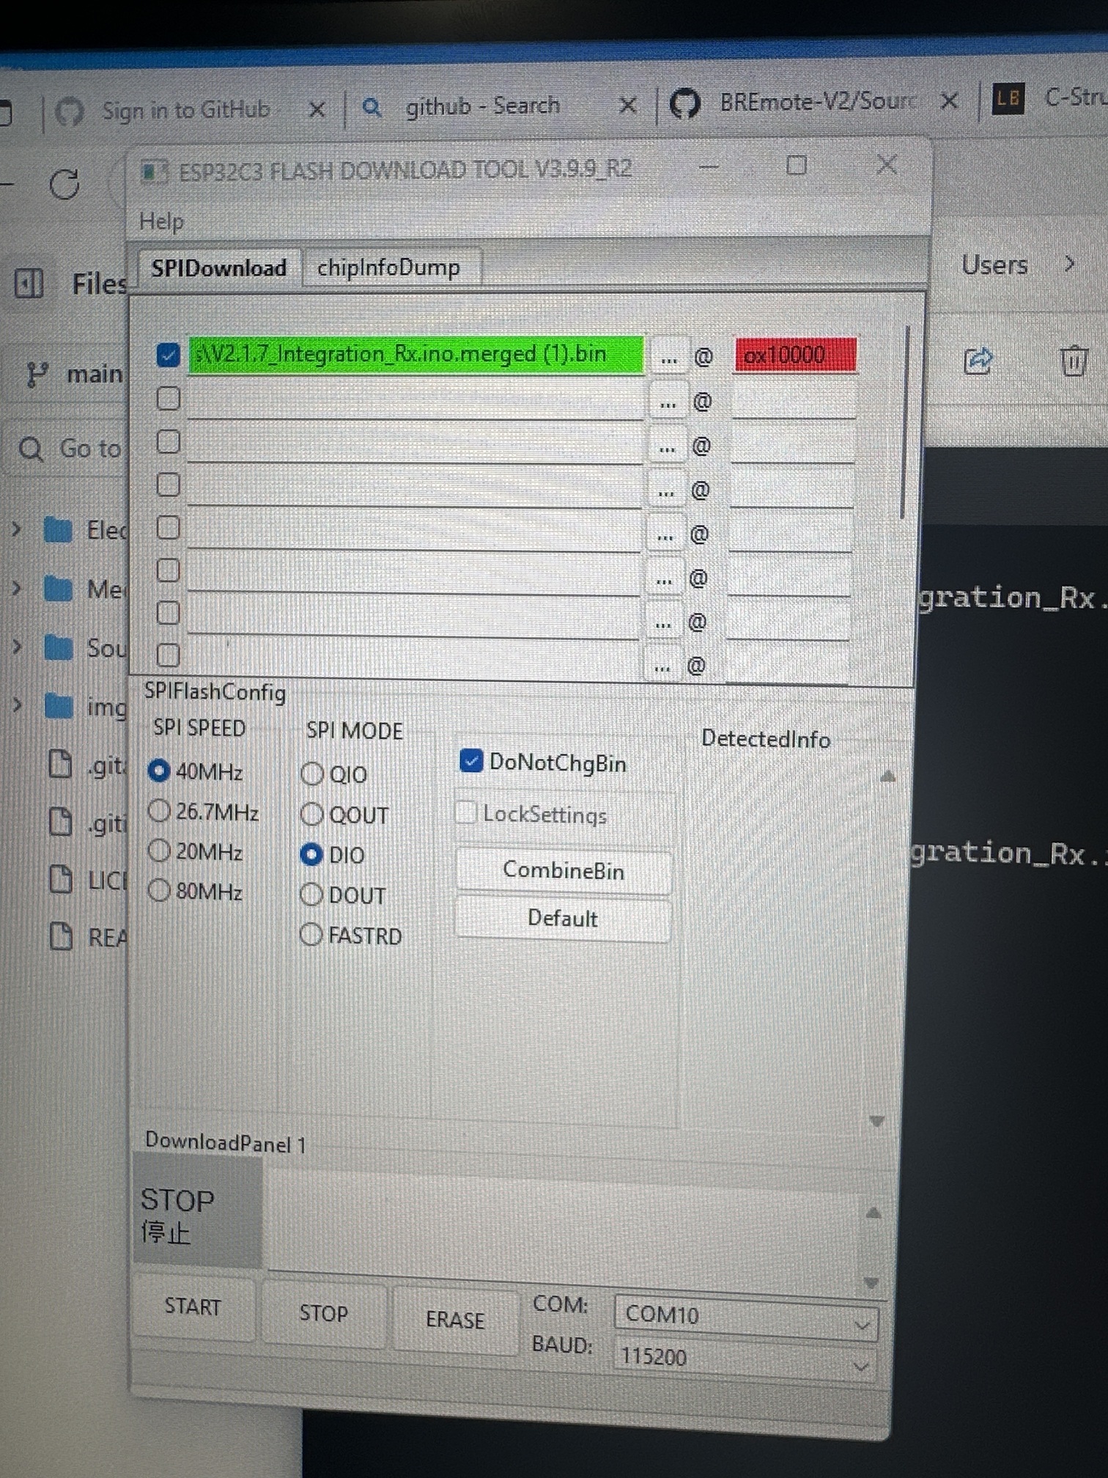Open the BAUD rate dropdown
Image resolution: width=1108 pixels, height=1478 pixels.
click(861, 1366)
